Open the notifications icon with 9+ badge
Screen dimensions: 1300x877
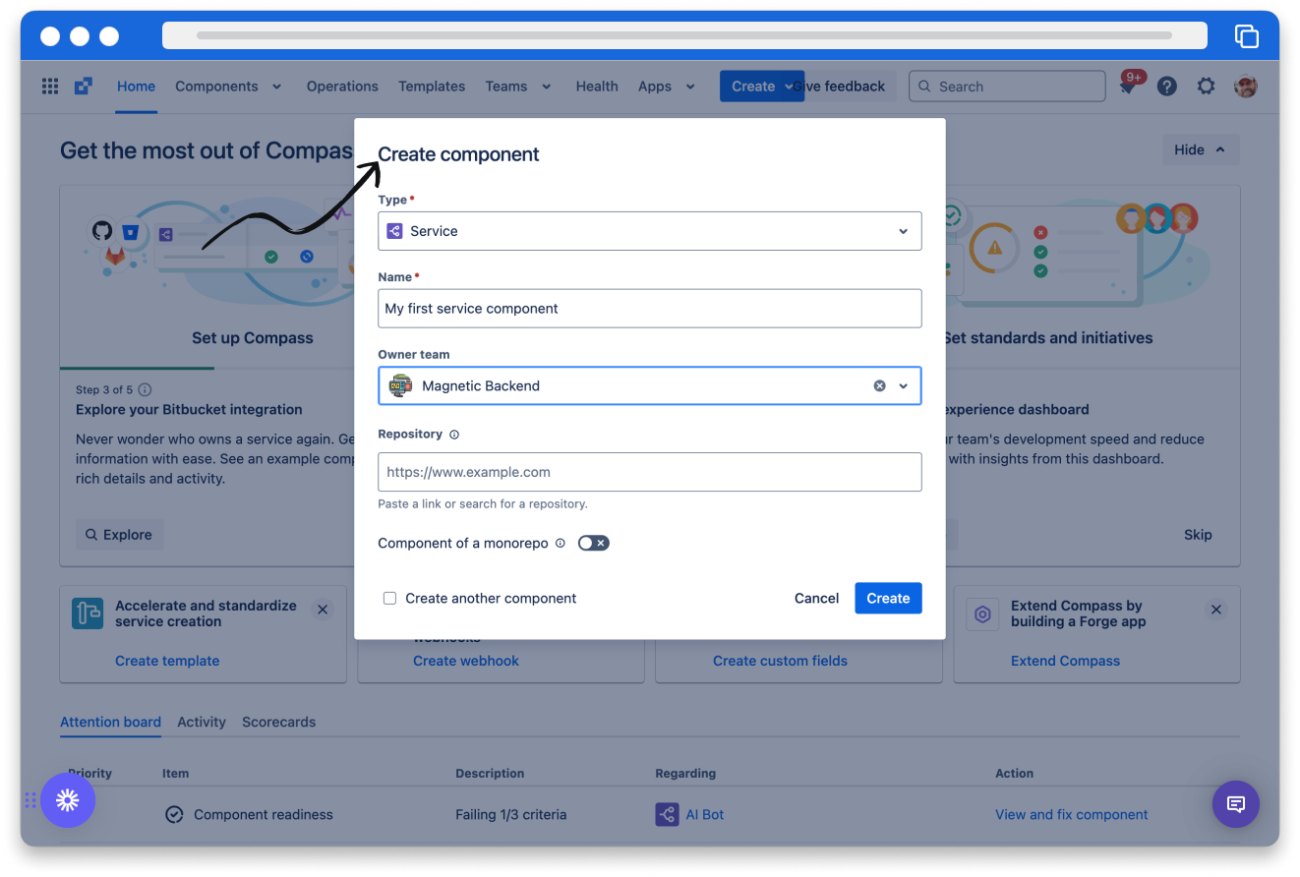tap(1128, 87)
